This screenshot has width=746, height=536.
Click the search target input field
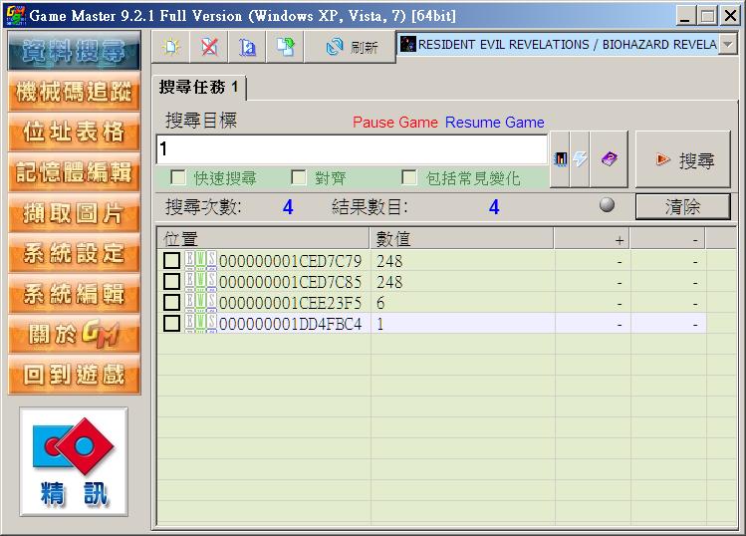352,149
